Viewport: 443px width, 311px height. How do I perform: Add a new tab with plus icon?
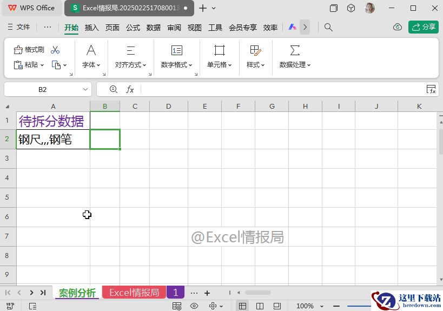click(203, 8)
